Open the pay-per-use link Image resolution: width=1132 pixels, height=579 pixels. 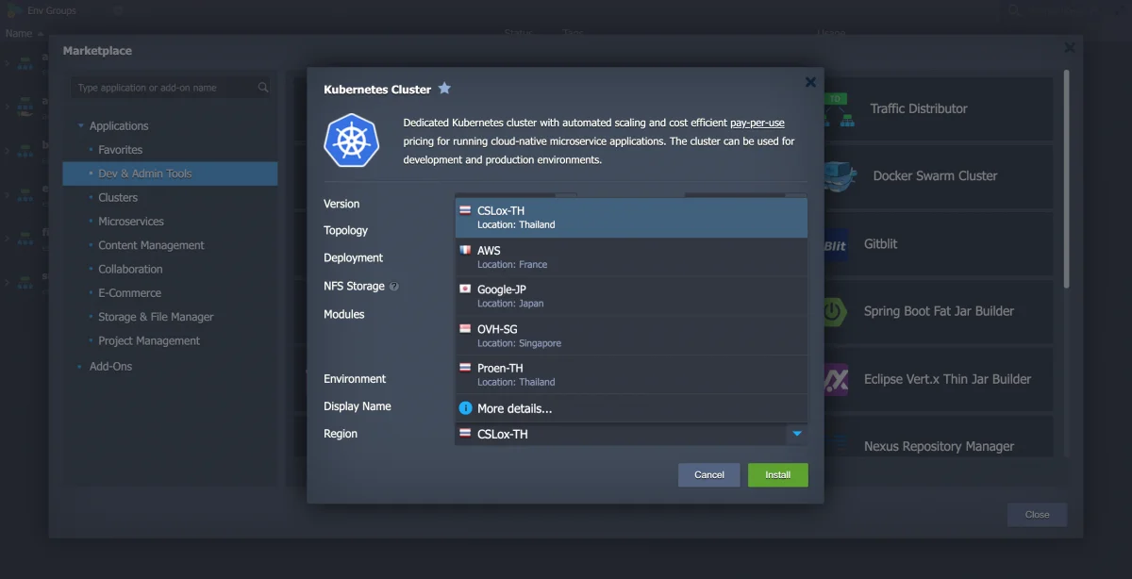tap(757, 124)
